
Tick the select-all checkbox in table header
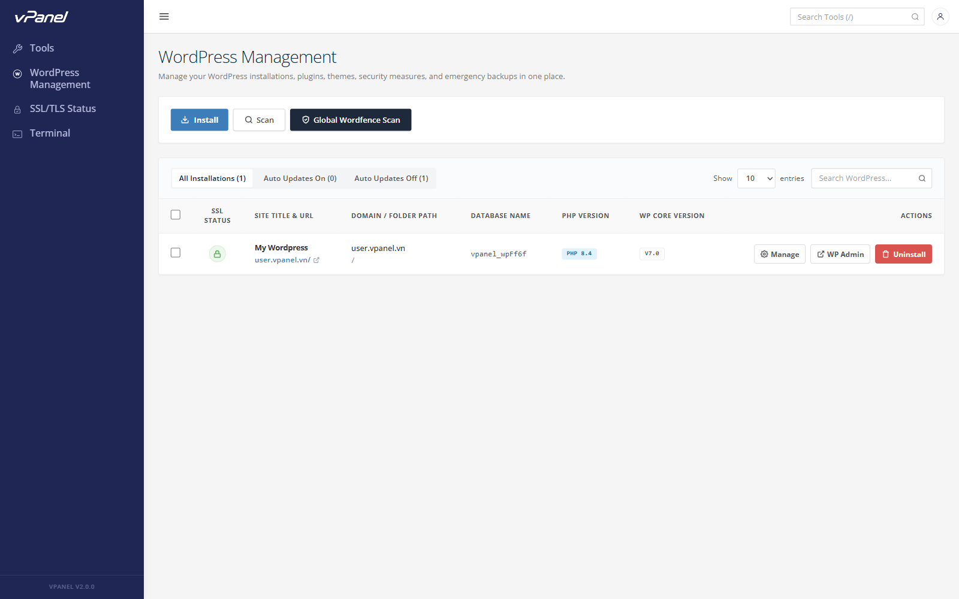(x=176, y=214)
